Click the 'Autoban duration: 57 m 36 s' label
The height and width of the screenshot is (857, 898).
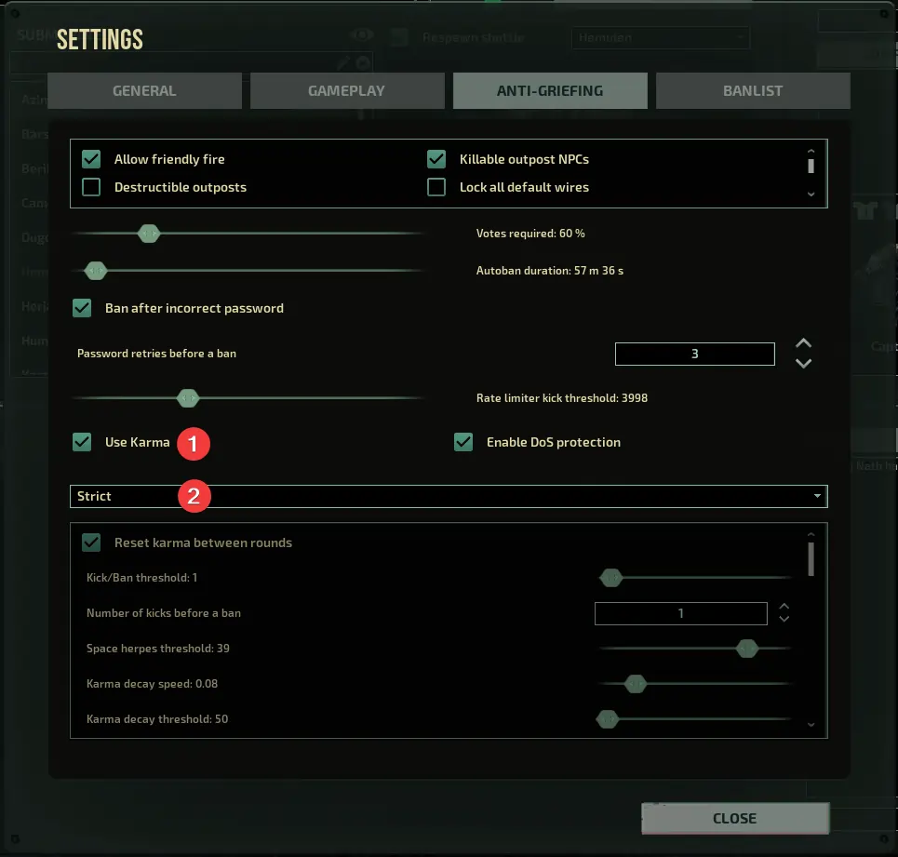click(x=550, y=271)
